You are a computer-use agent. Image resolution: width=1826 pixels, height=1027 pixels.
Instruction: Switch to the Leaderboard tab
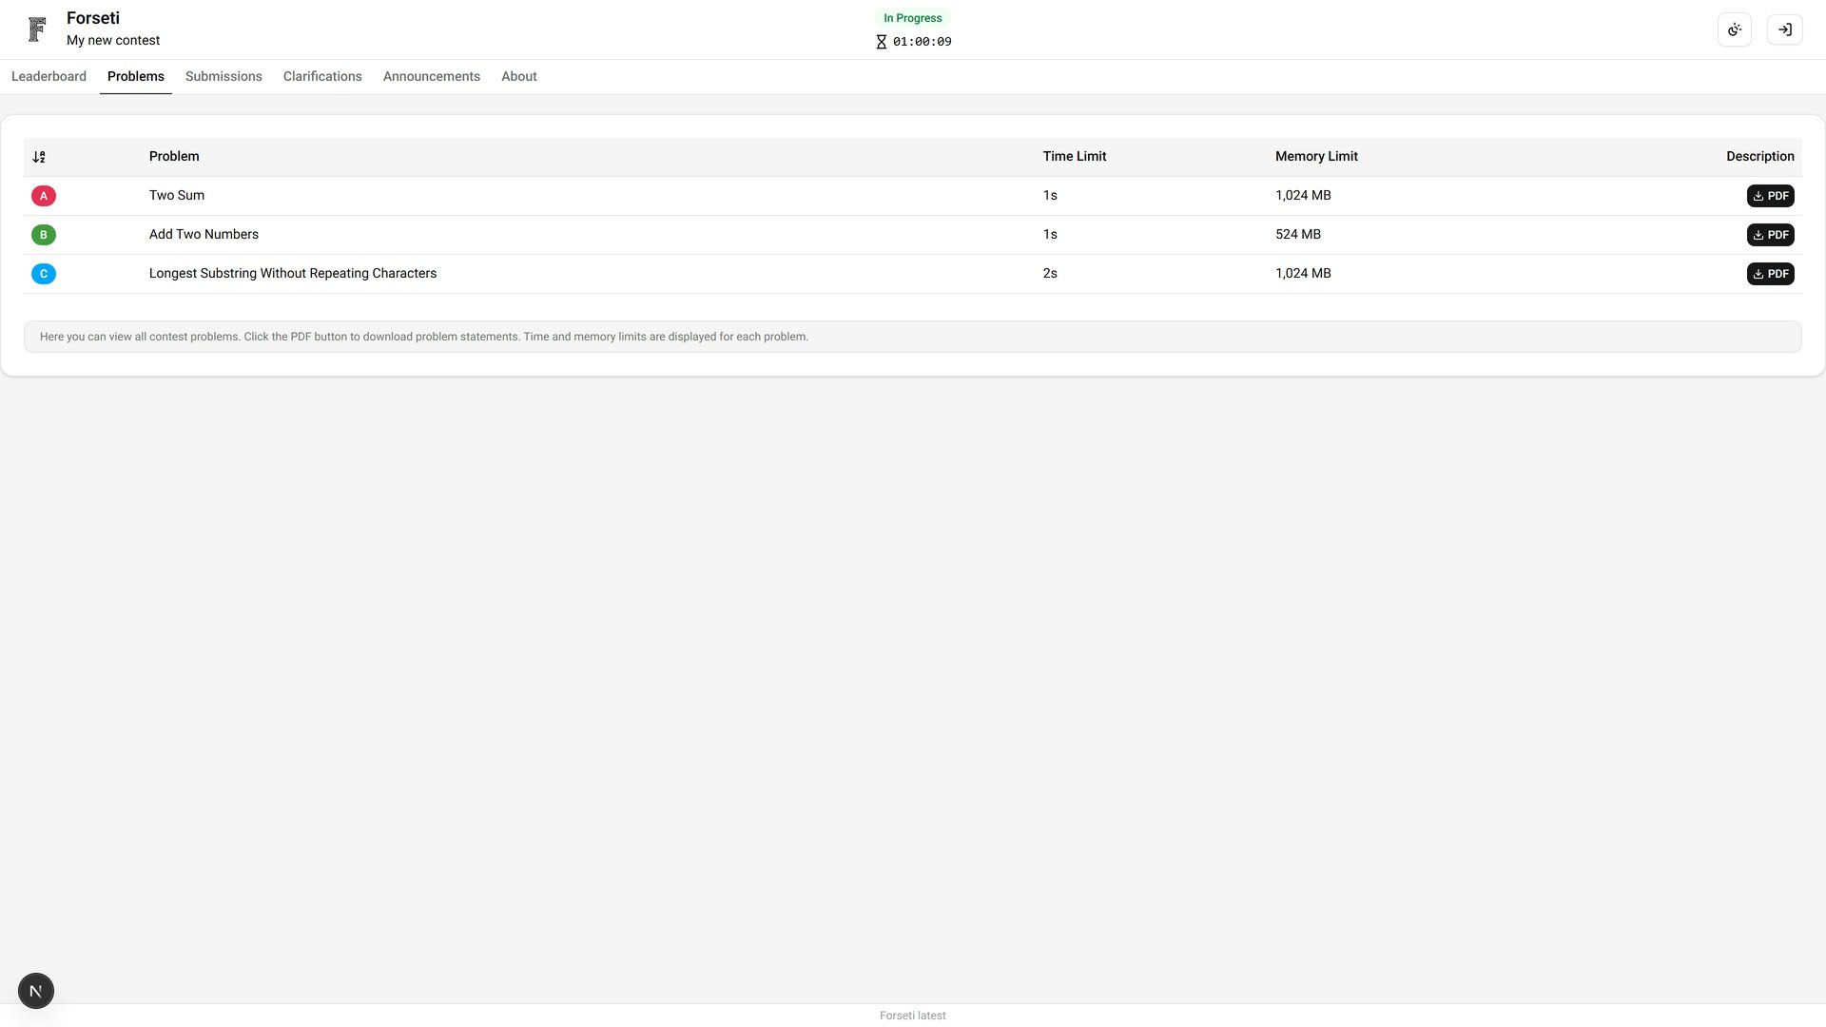(x=49, y=76)
